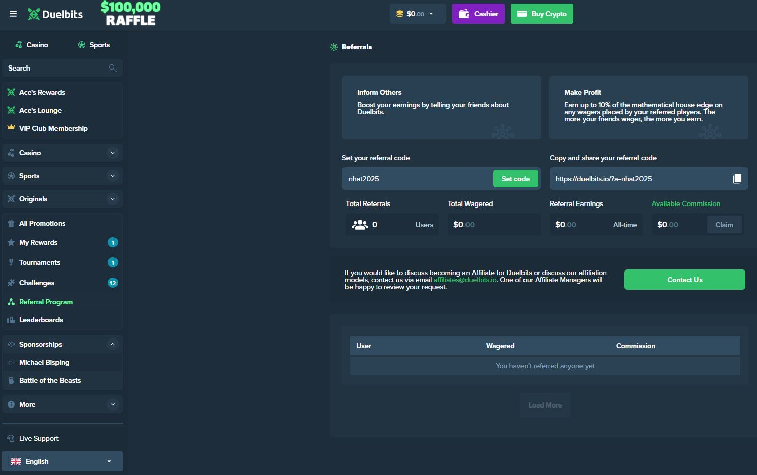Image resolution: width=757 pixels, height=475 pixels.
Task: Click the Contact Us button
Action: [x=684, y=280]
